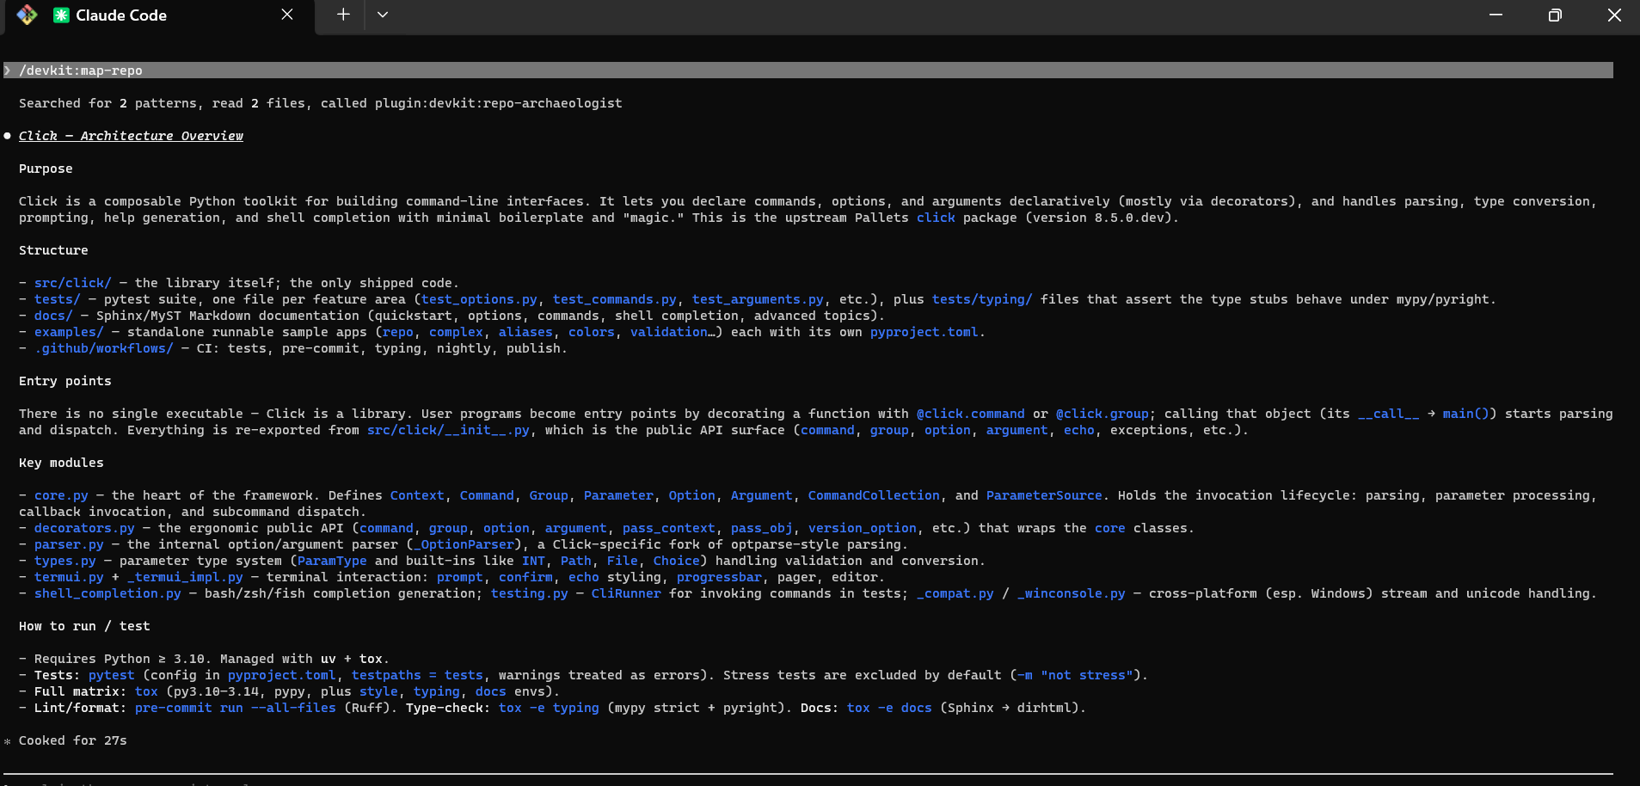This screenshot has width=1640, height=786.
Task: Click the tests/typing/ path
Action: 982,299
